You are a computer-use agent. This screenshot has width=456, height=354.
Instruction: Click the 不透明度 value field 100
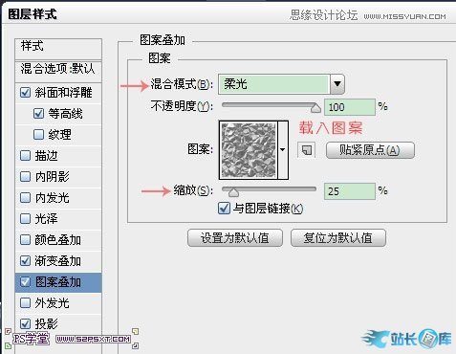(x=350, y=107)
